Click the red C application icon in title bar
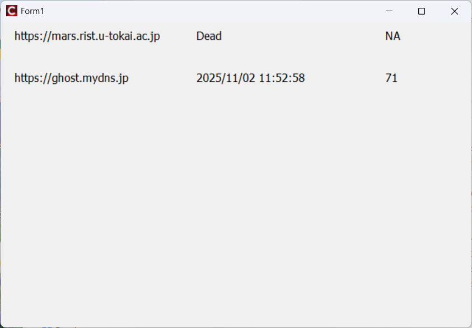This screenshot has height=328, width=472. click(x=12, y=11)
